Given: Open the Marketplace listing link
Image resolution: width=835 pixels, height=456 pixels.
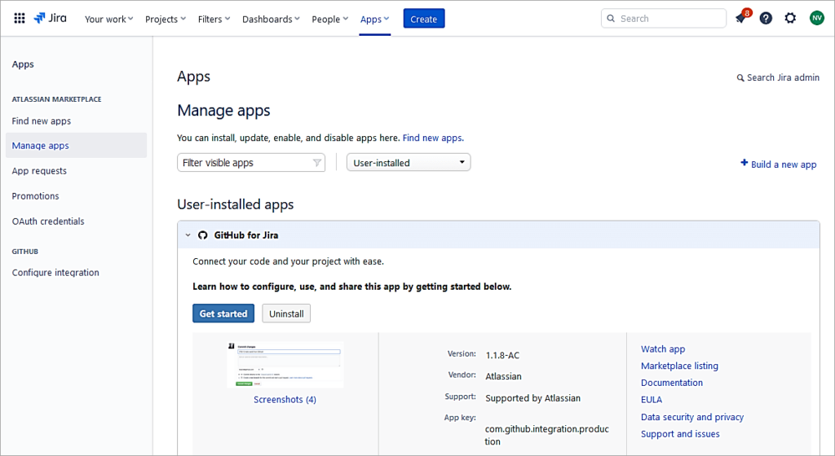Looking at the screenshot, I should point(679,366).
